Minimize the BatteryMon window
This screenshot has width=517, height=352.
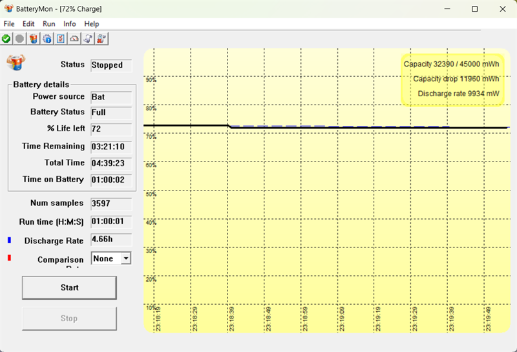point(447,9)
